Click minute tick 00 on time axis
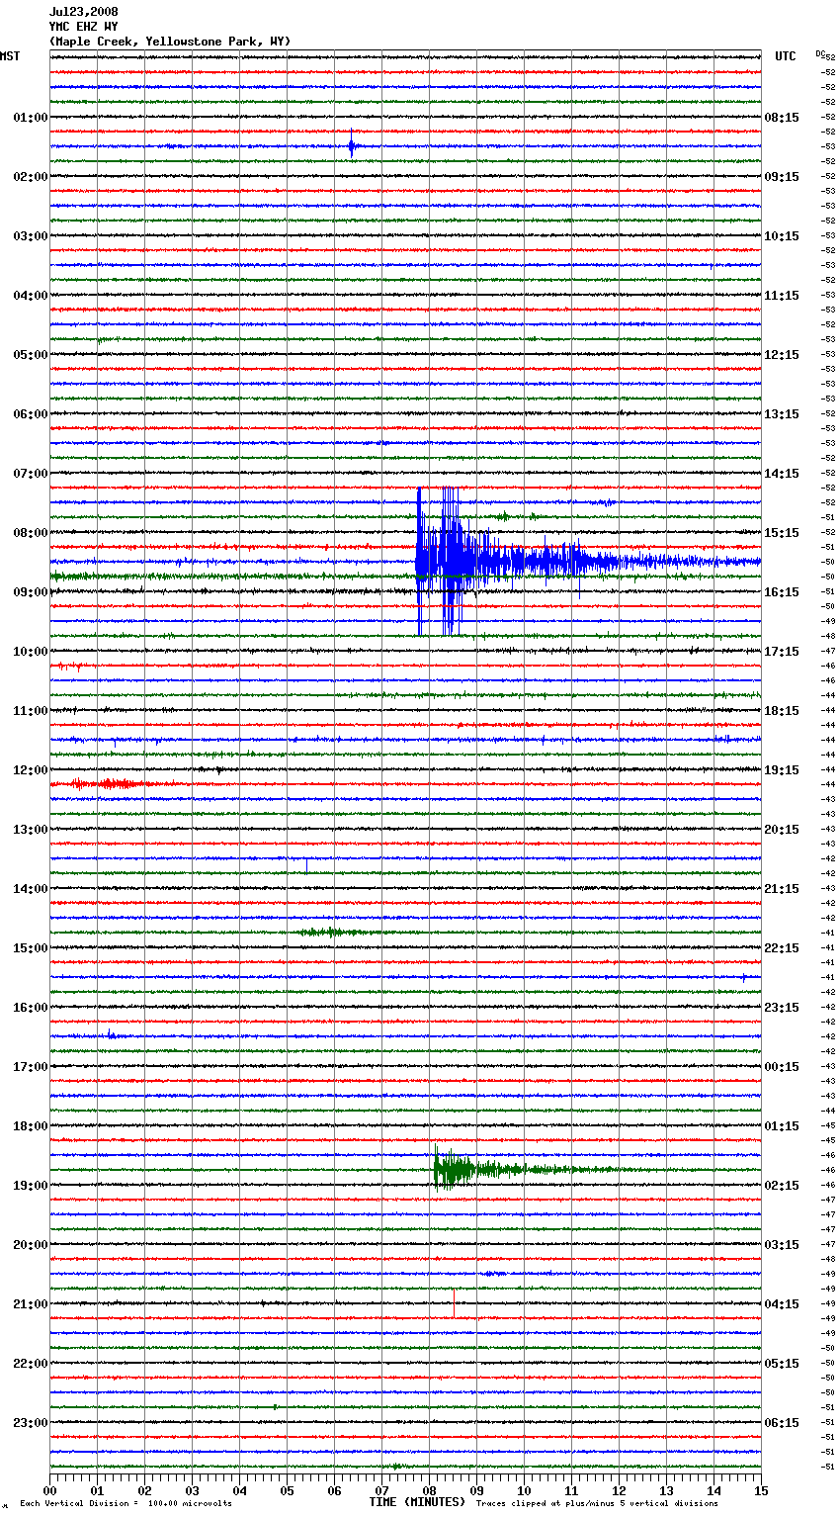Viewport: 840px width, 1517px height. pyautogui.click(x=50, y=1491)
